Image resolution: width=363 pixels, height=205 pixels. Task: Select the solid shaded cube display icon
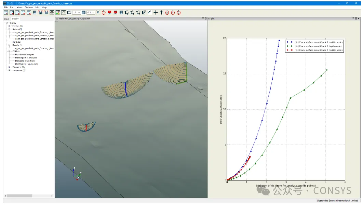tap(84, 13)
